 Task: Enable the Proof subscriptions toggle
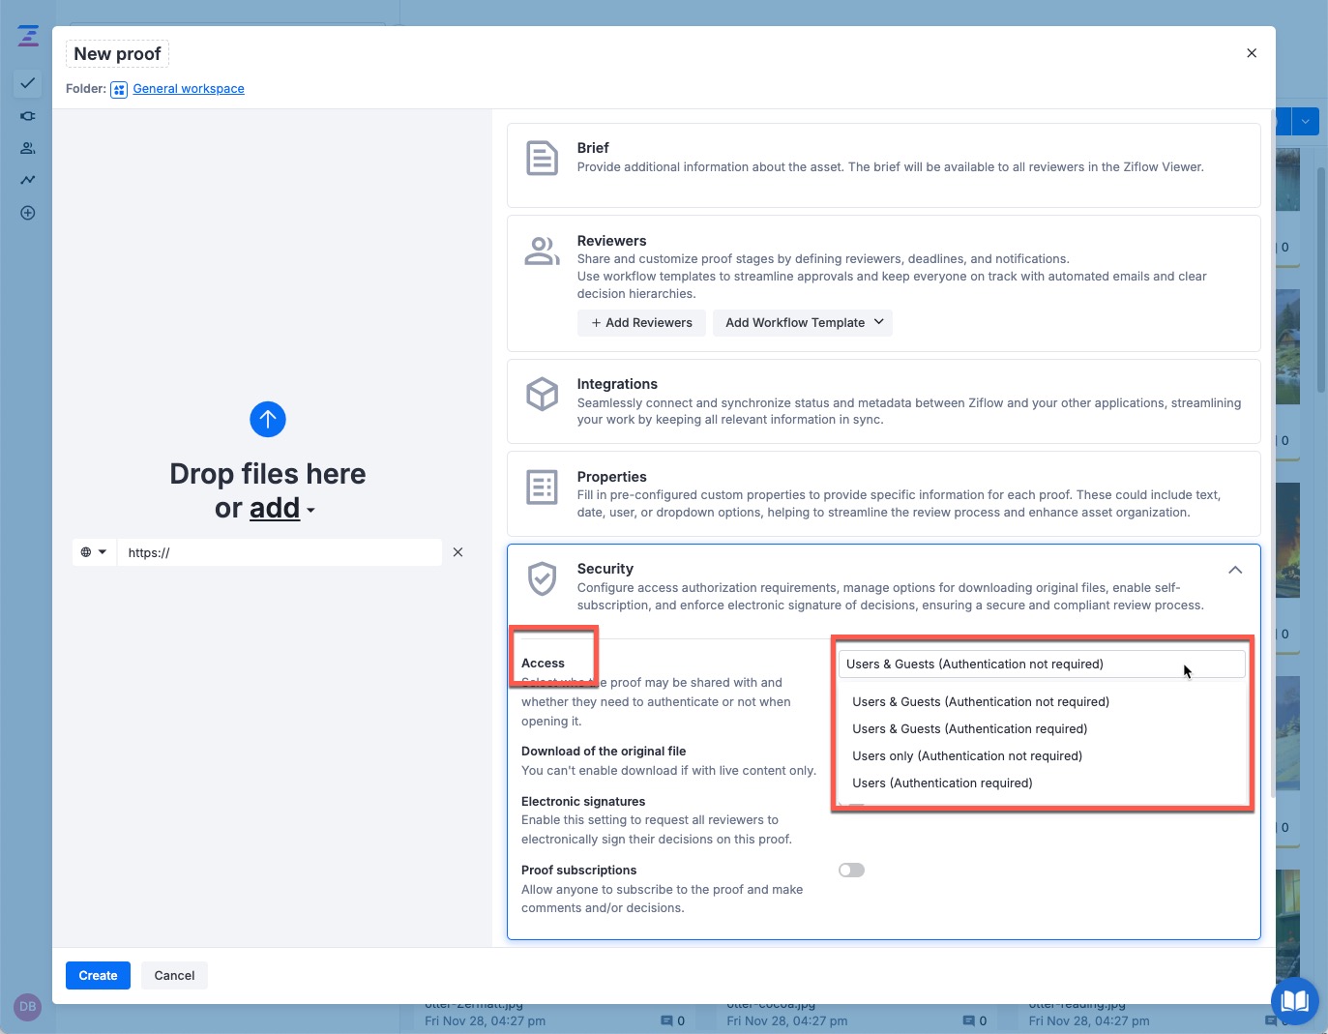click(x=851, y=871)
